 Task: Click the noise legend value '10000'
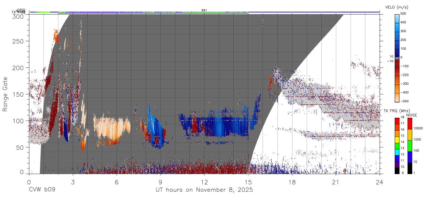pyautogui.click(x=418, y=129)
